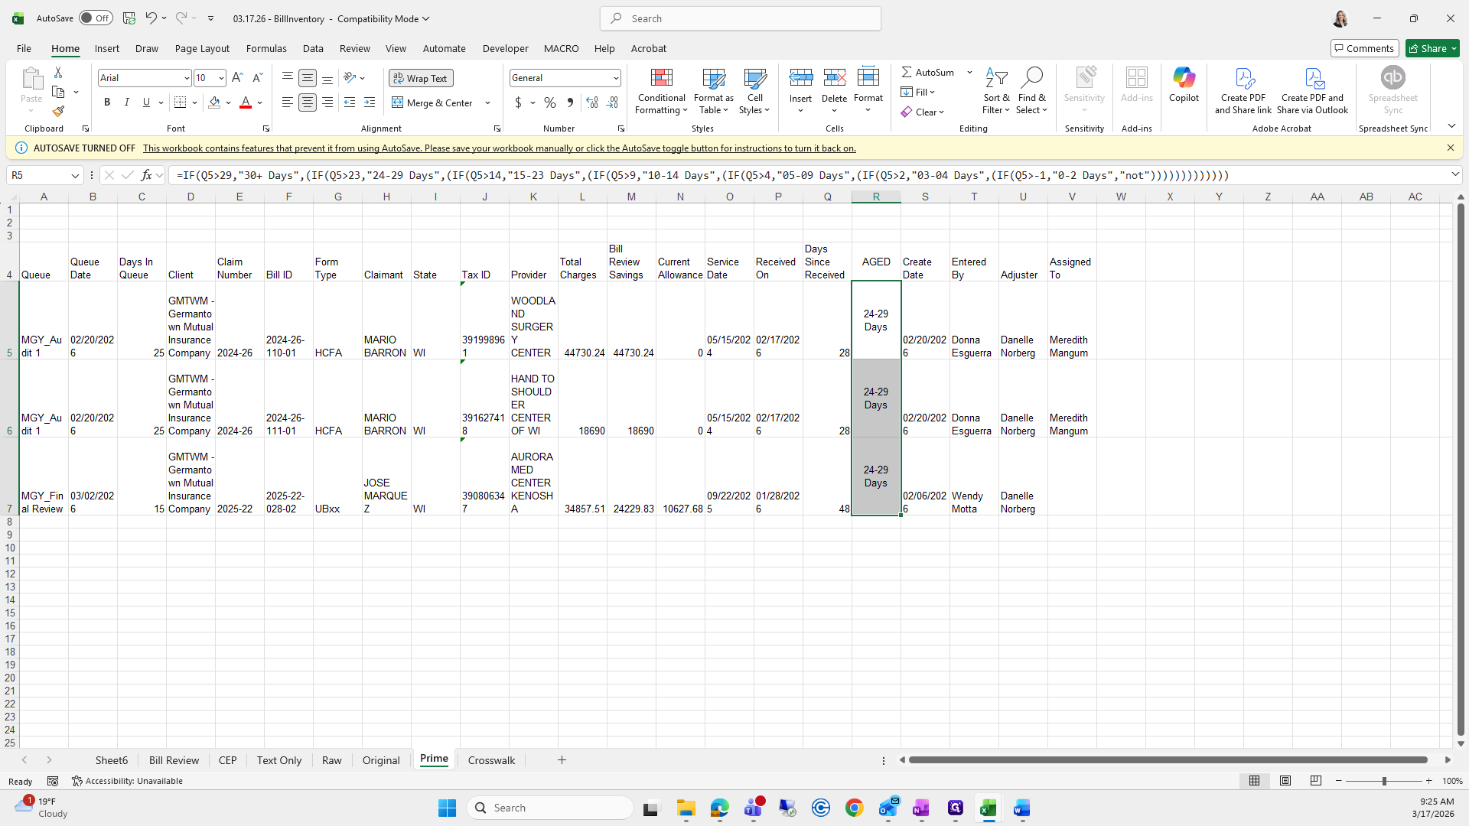The image size is (1469, 826).
Task: Open the Formulas ribbon tab
Action: (266, 48)
